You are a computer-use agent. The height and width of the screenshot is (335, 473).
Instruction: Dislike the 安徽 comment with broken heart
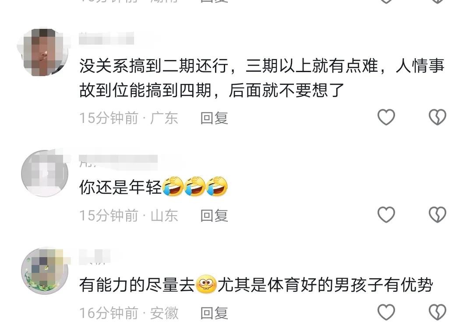[438, 312]
